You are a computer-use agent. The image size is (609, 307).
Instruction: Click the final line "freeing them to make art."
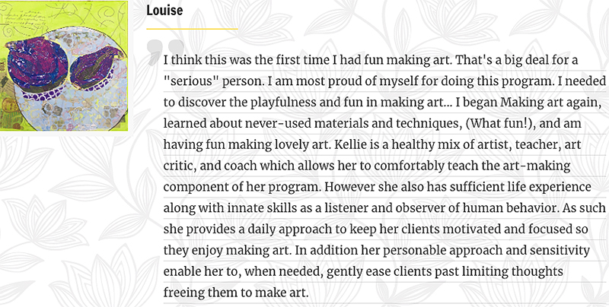[236, 293]
